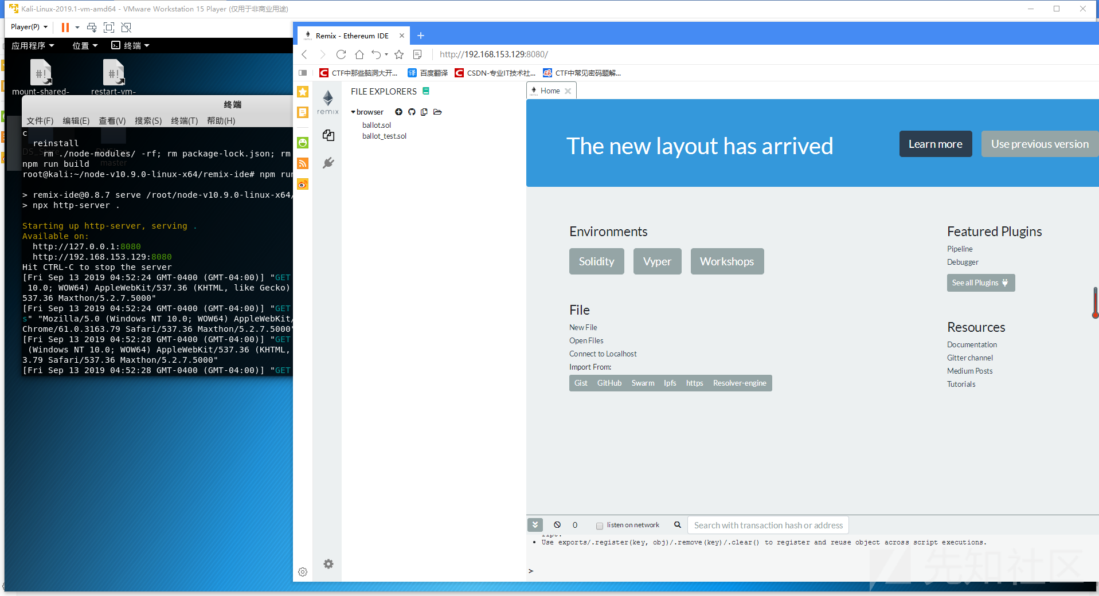Open the terminal 编辑(E) menu
Image resolution: width=1099 pixels, height=596 pixels.
point(76,121)
